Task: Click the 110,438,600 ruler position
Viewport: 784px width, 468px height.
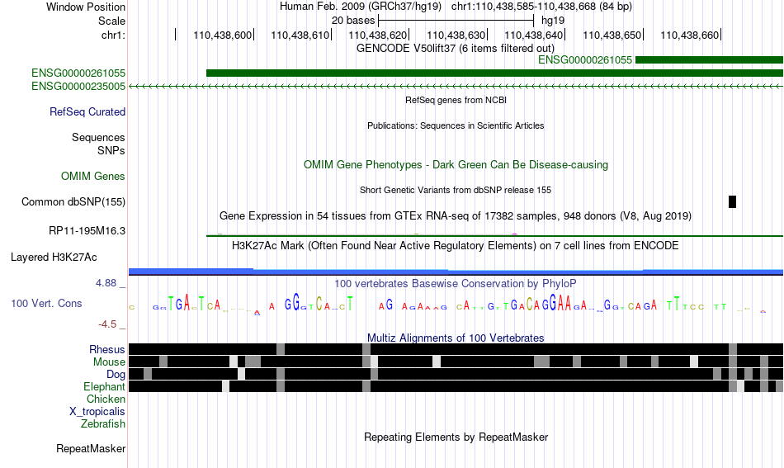Action: tap(223, 35)
